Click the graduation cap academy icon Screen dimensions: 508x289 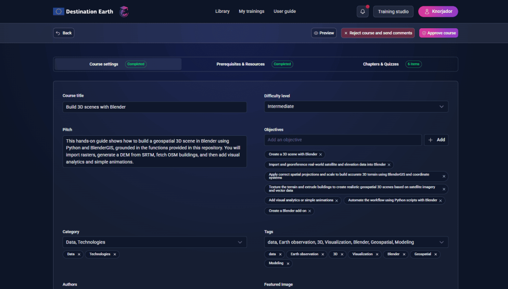(x=124, y=11)
